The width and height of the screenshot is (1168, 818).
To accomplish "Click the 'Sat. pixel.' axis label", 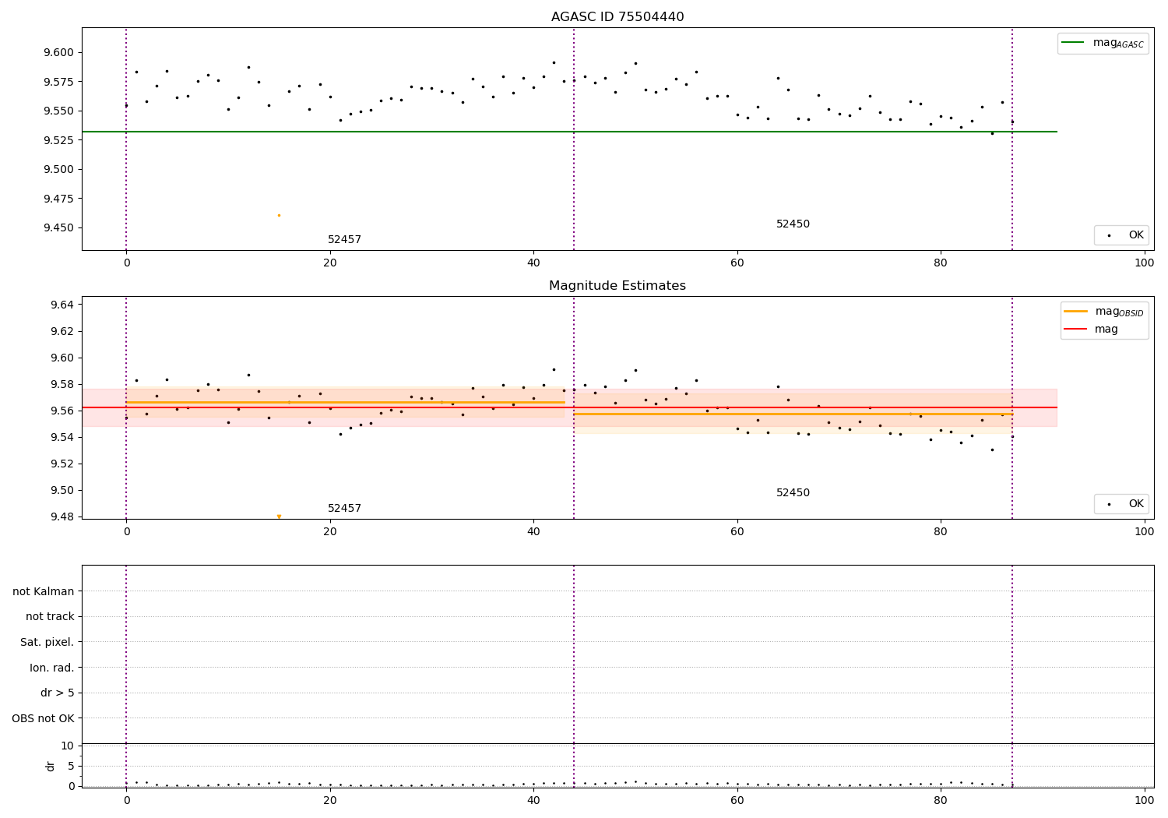I will coord(47,643).
